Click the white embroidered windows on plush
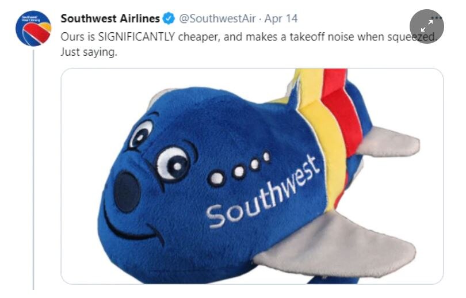The height and width of the screenshot is (298, 466). [x=238, y=169]
